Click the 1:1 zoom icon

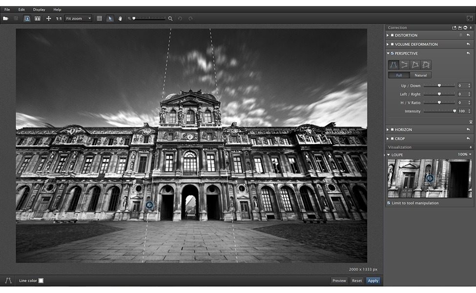(x=59, y=19)
